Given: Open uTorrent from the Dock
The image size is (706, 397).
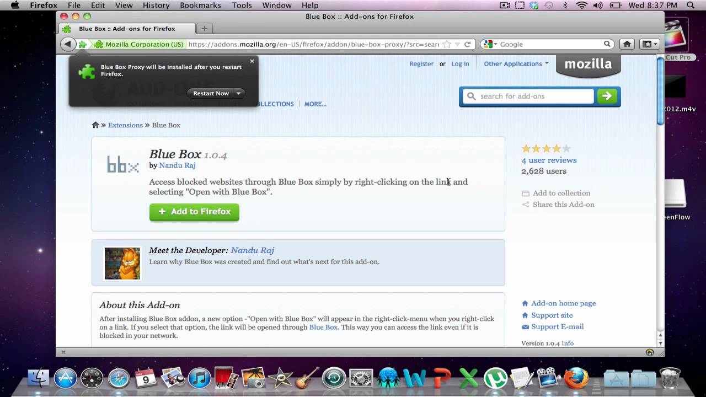Looking at the screenshot, I should click(x=495, y=378).
